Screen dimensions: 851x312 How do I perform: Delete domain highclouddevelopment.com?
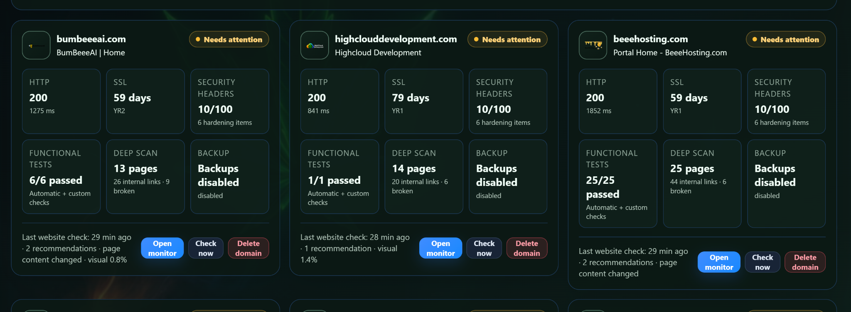click(x=527, y=248)
